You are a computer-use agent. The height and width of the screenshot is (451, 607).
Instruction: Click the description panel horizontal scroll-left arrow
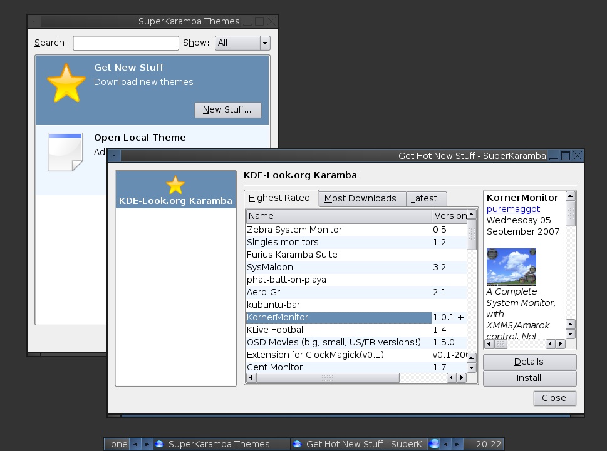pyautogui.click(x=489, y=343)
